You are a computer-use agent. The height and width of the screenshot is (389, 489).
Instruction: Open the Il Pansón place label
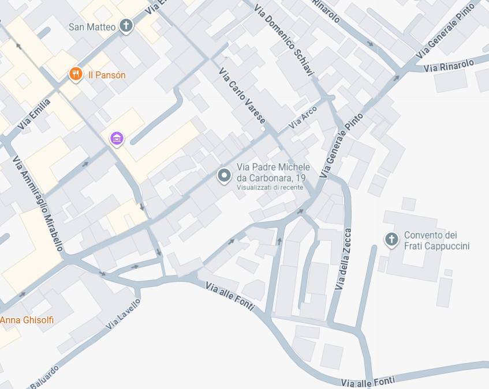107,75
